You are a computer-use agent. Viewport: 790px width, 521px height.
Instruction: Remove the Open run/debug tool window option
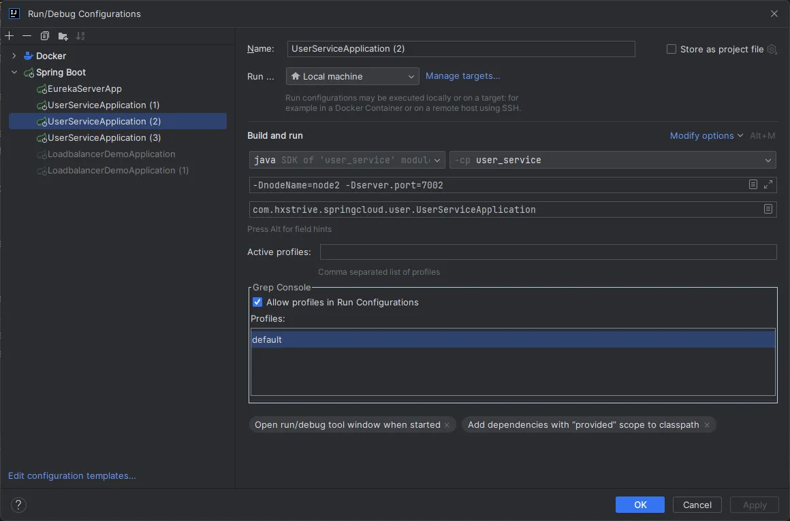coord(447,425)
